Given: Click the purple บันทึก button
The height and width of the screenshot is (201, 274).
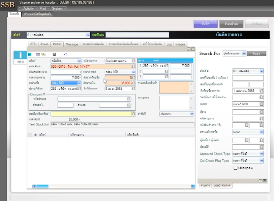Looking at the screenshot, I should [205, 24].
